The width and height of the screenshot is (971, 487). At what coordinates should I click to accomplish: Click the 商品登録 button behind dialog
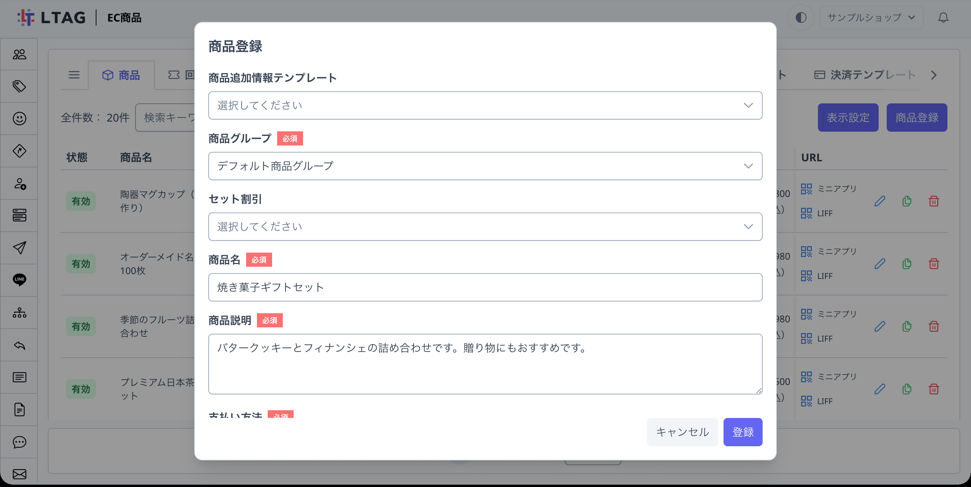916,118
